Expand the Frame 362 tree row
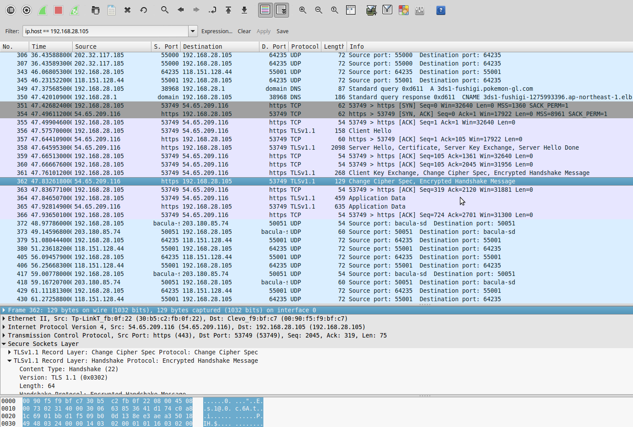 tap(4, 310)
